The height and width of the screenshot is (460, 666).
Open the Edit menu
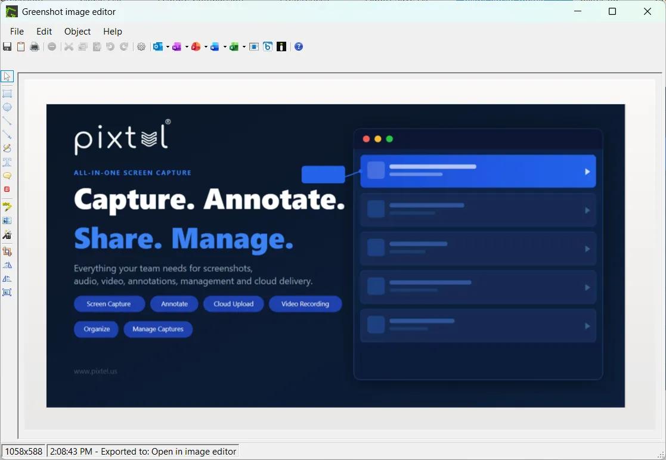44,32
